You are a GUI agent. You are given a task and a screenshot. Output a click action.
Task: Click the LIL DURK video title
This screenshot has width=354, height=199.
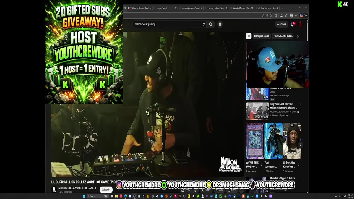pyautogui.click(x=84, y=182)
